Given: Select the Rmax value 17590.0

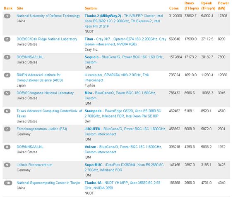Looking at the screenshot, I should coord(190,39).
